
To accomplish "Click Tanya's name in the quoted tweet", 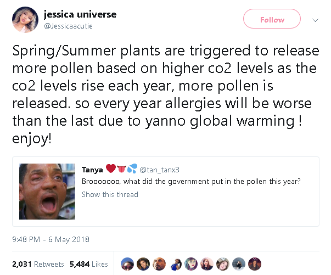I will point(92,170).
